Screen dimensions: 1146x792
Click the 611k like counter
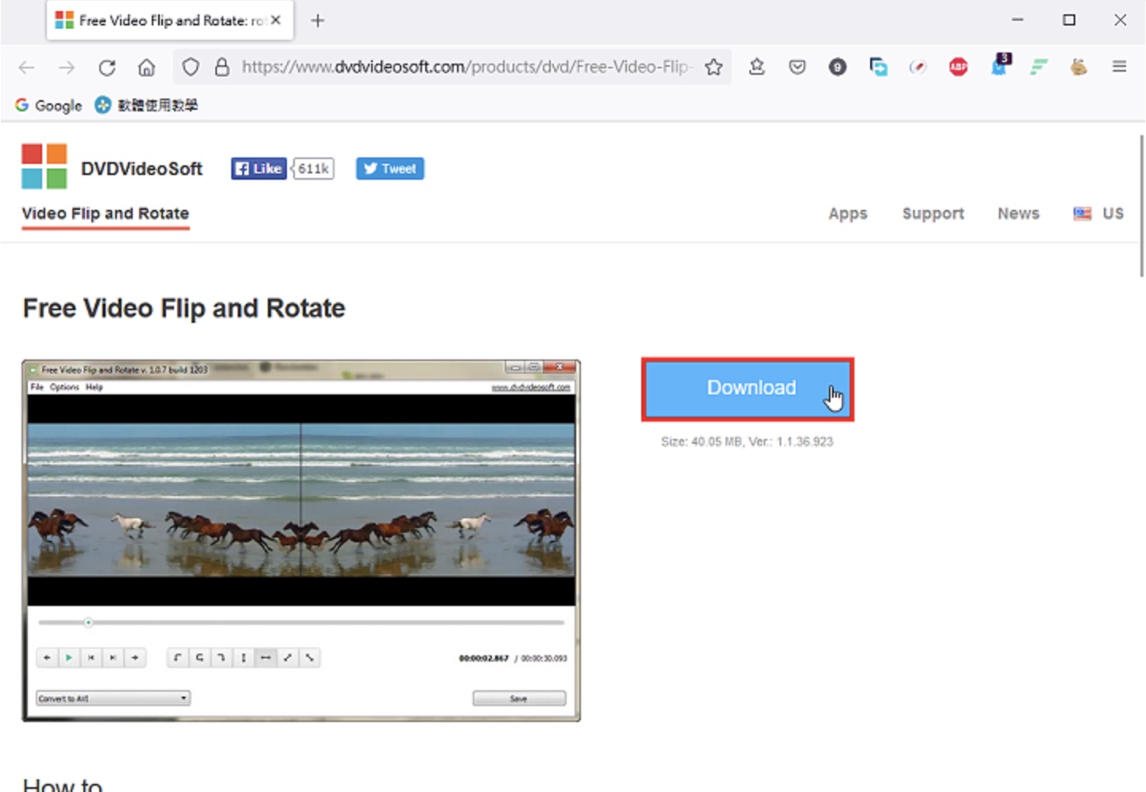click(x=314, y=169)
